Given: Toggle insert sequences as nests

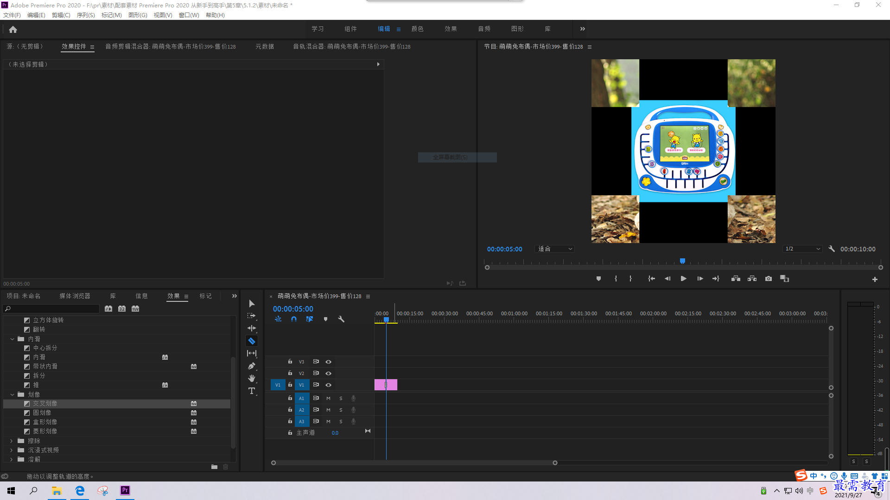Looking at the screenshot, I should tap(278, 319).
